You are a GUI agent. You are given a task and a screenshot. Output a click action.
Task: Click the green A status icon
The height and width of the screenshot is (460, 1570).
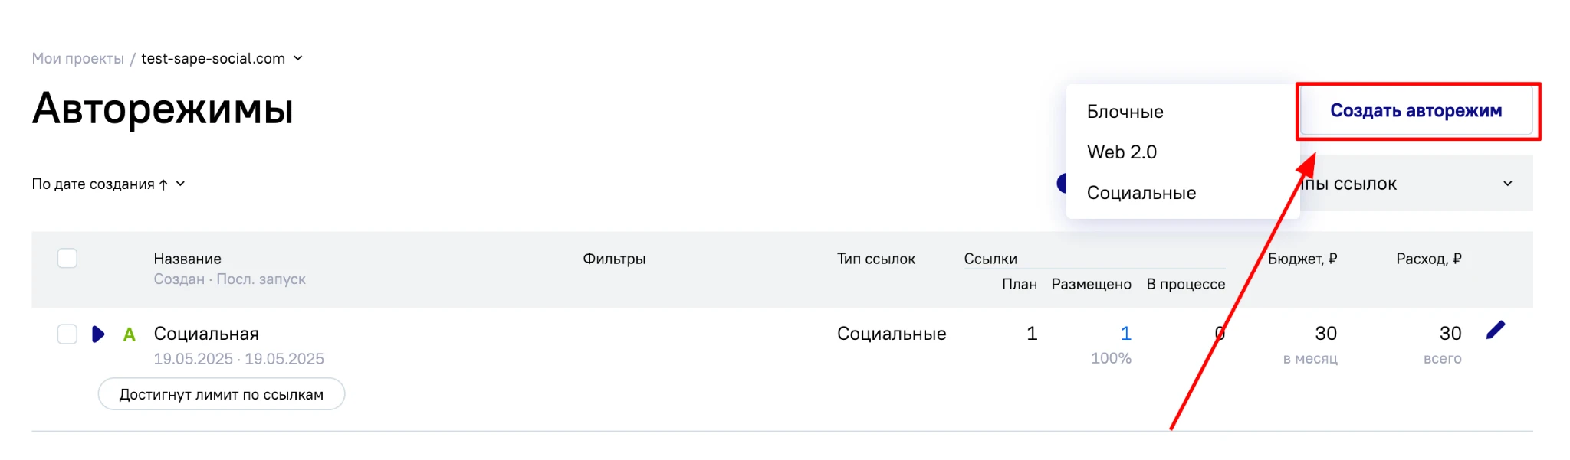tap(130, 334)
